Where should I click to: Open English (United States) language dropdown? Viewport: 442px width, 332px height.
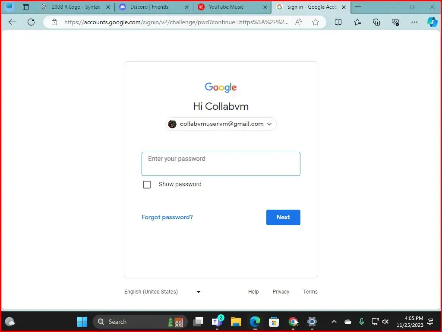pyautogui.click(x=163, y=292)
